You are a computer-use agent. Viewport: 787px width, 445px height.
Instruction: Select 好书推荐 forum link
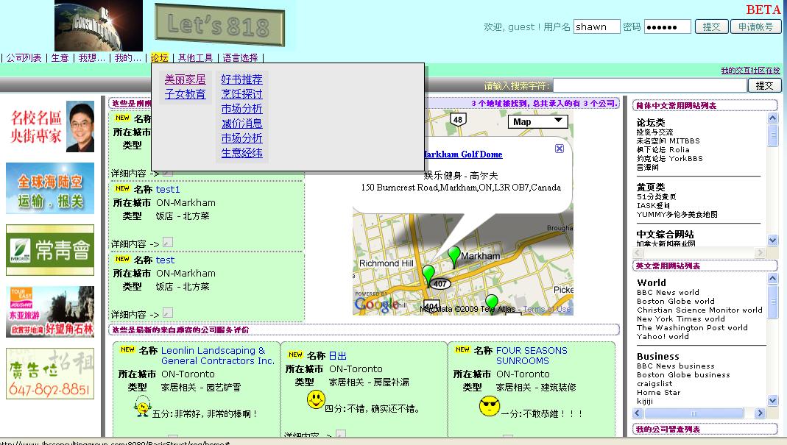coord(242,79)
